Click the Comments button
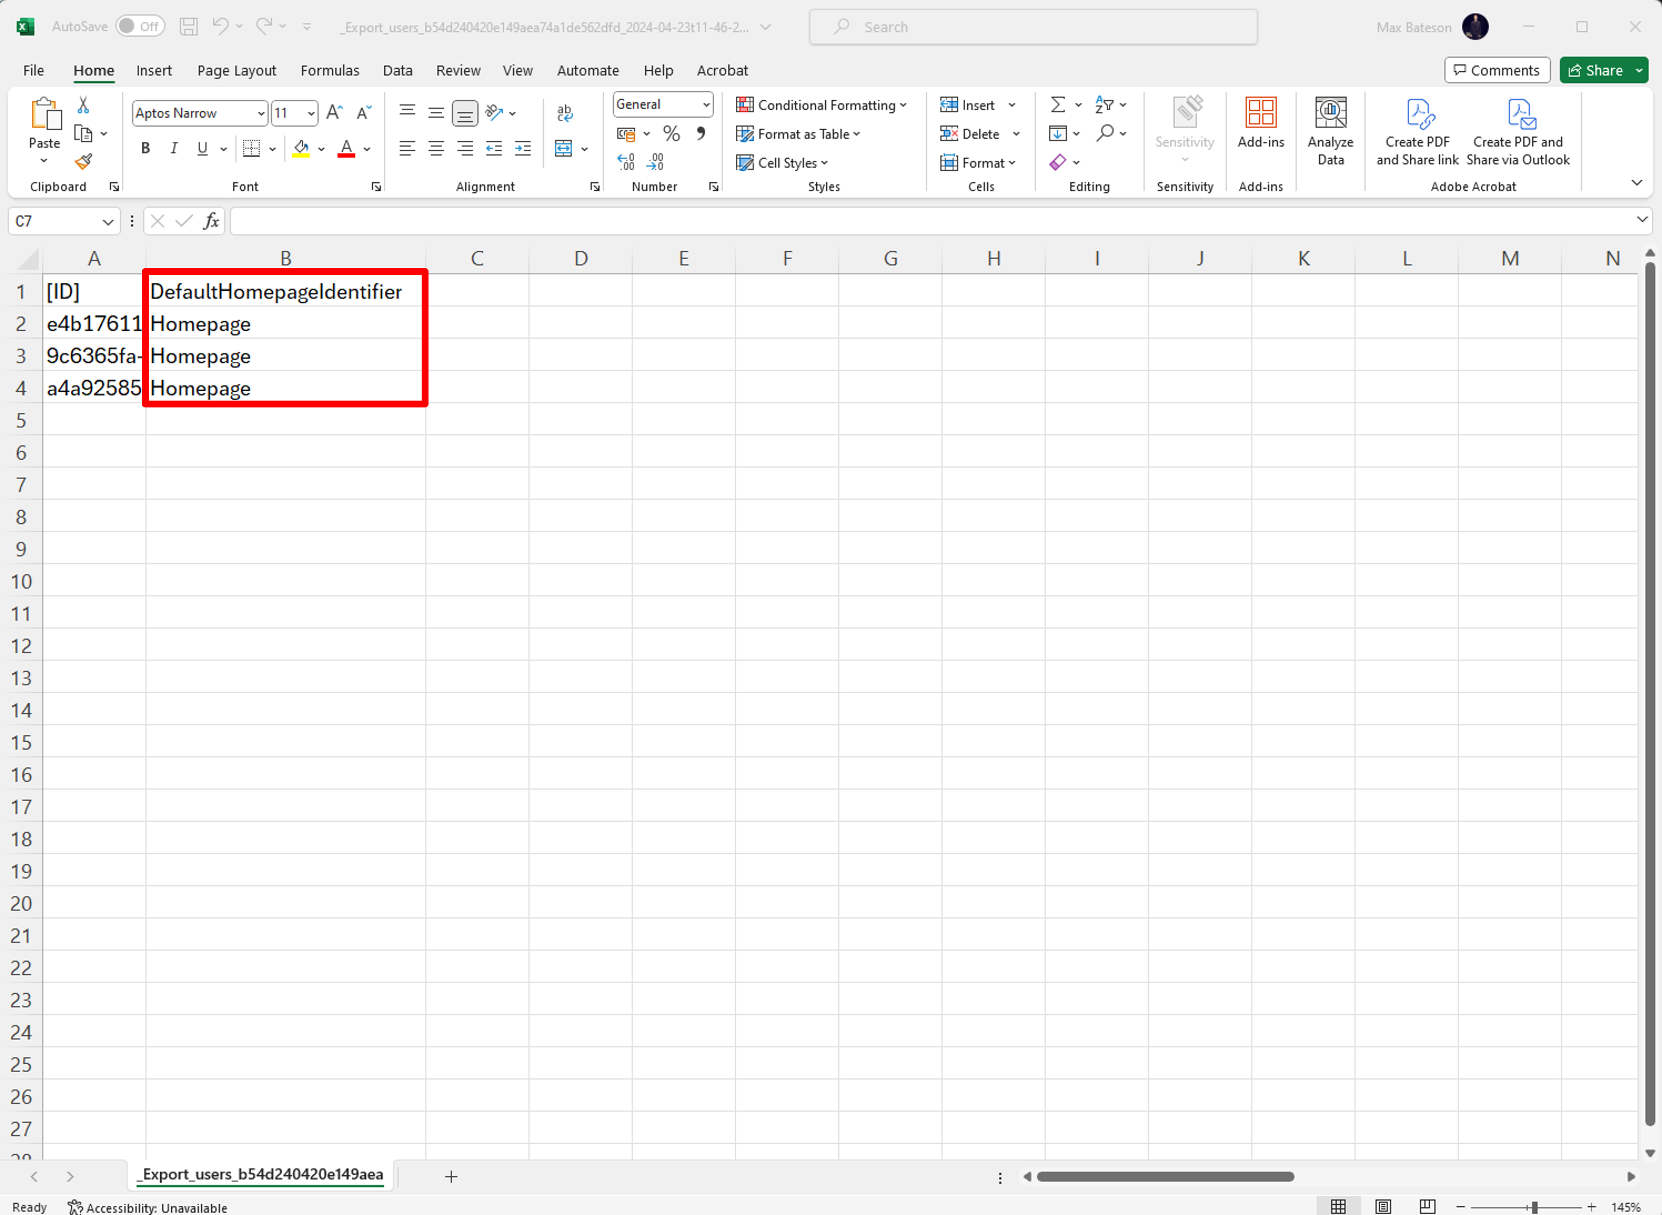 point(1497,70)
